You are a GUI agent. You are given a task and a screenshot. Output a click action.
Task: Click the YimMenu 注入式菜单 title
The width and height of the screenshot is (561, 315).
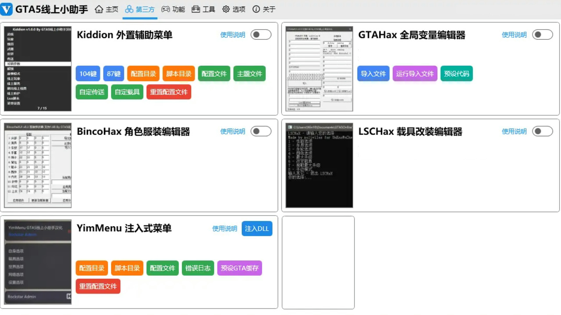pyautogui.click(x=124, y=228)
